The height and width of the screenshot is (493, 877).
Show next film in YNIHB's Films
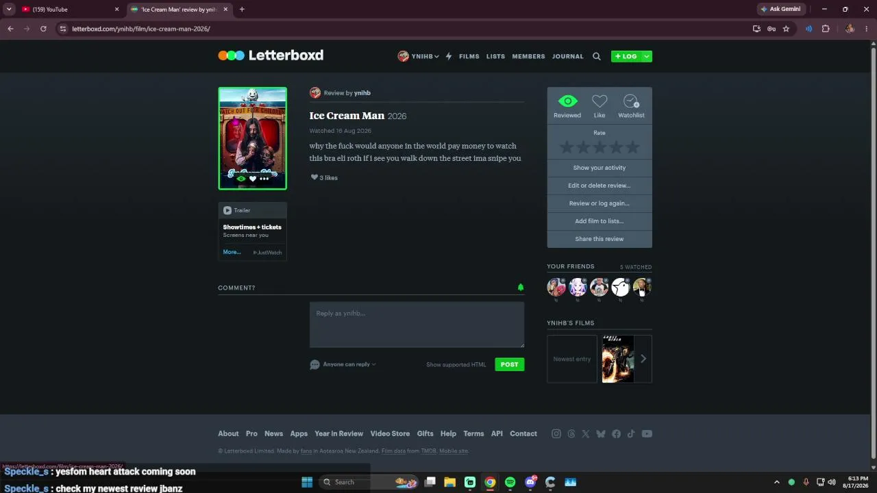643,359
